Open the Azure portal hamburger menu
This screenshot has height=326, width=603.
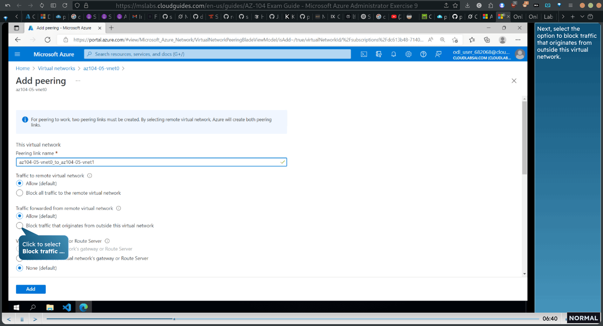[x=17, y=54]
